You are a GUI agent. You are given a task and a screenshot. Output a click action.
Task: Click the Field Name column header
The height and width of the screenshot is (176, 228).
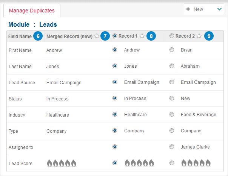pyautogui.click(x=20, y=36)
